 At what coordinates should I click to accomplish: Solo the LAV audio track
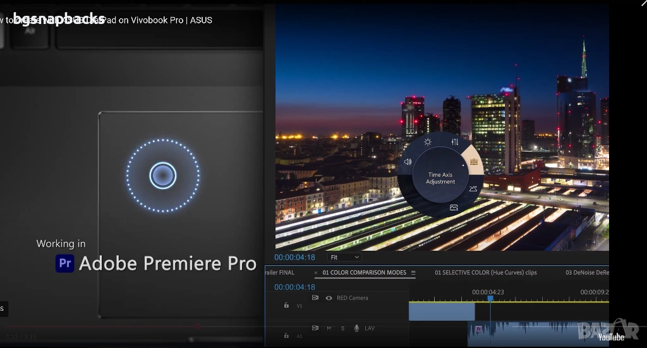coord(342,328)
